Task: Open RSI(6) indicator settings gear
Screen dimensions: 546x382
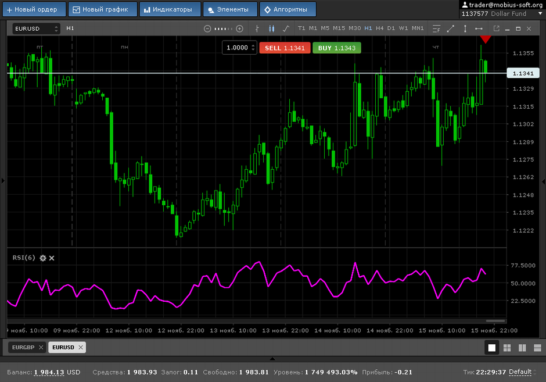Action: coord(43,258)
